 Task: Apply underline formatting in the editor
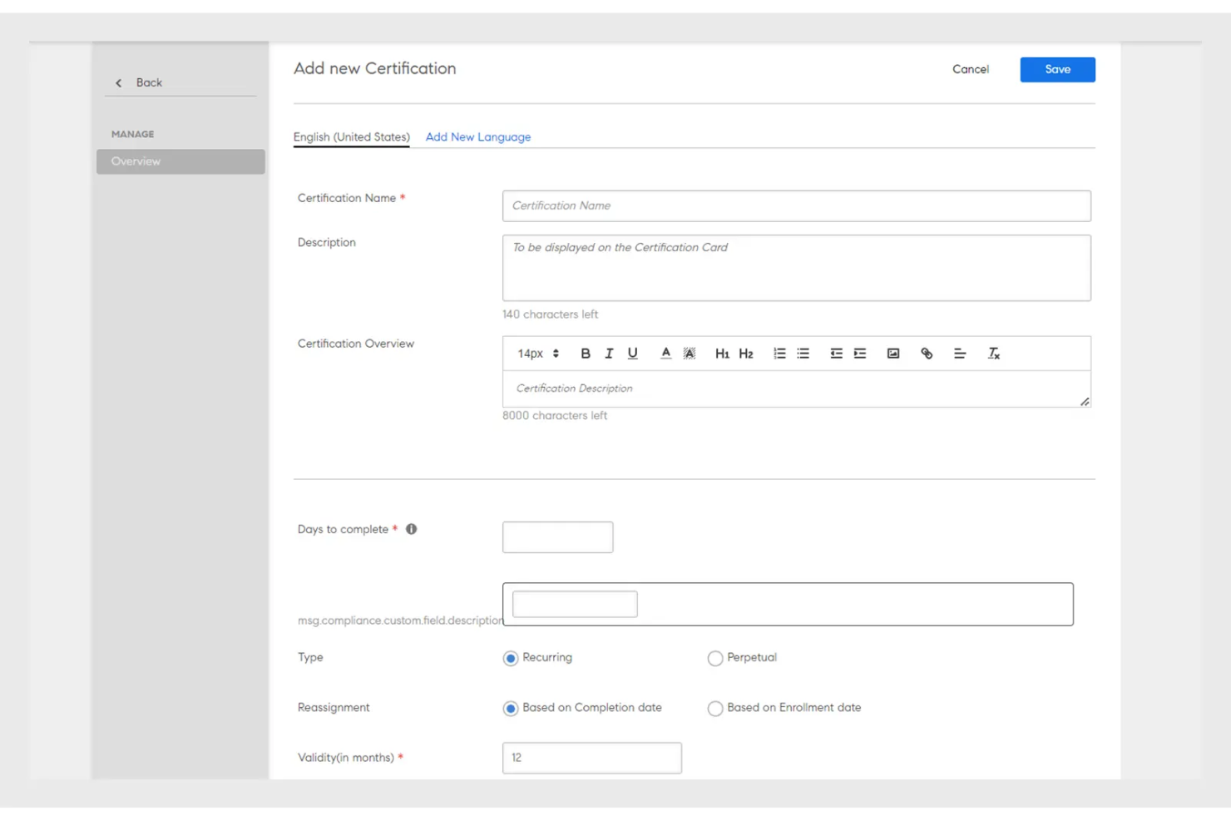click(632, 353)
